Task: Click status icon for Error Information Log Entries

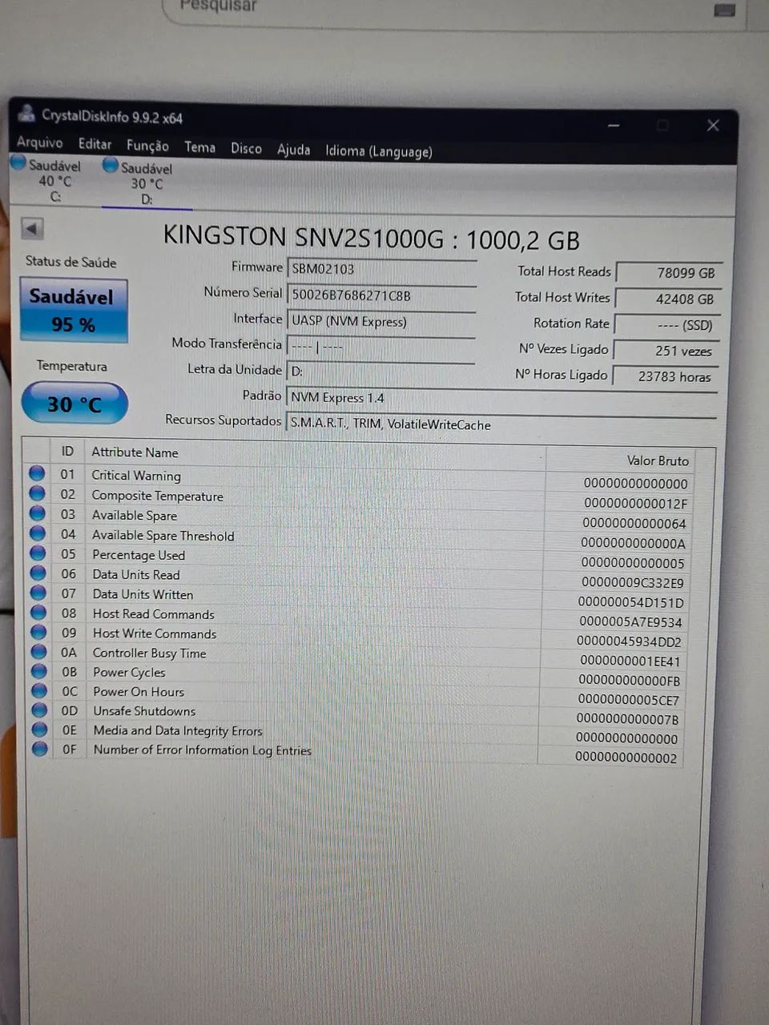Action: pos(40,749)
